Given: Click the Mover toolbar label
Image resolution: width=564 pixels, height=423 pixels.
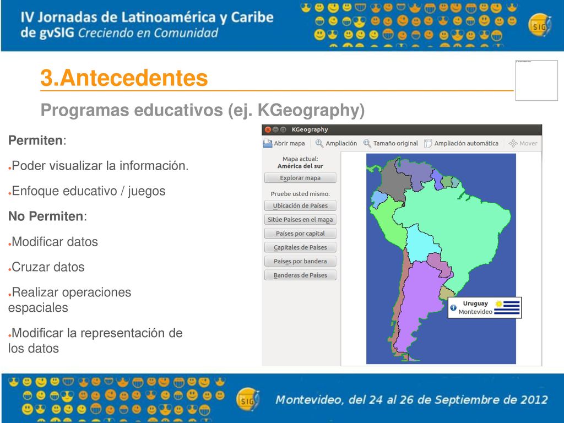Looking at the screenshot, I should 528,143.
